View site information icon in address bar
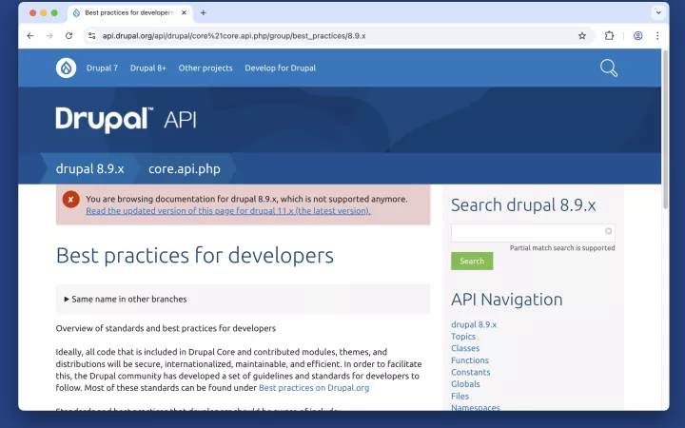Image resolution: width=685 pixels, height=428 pixels. [91, 36]
